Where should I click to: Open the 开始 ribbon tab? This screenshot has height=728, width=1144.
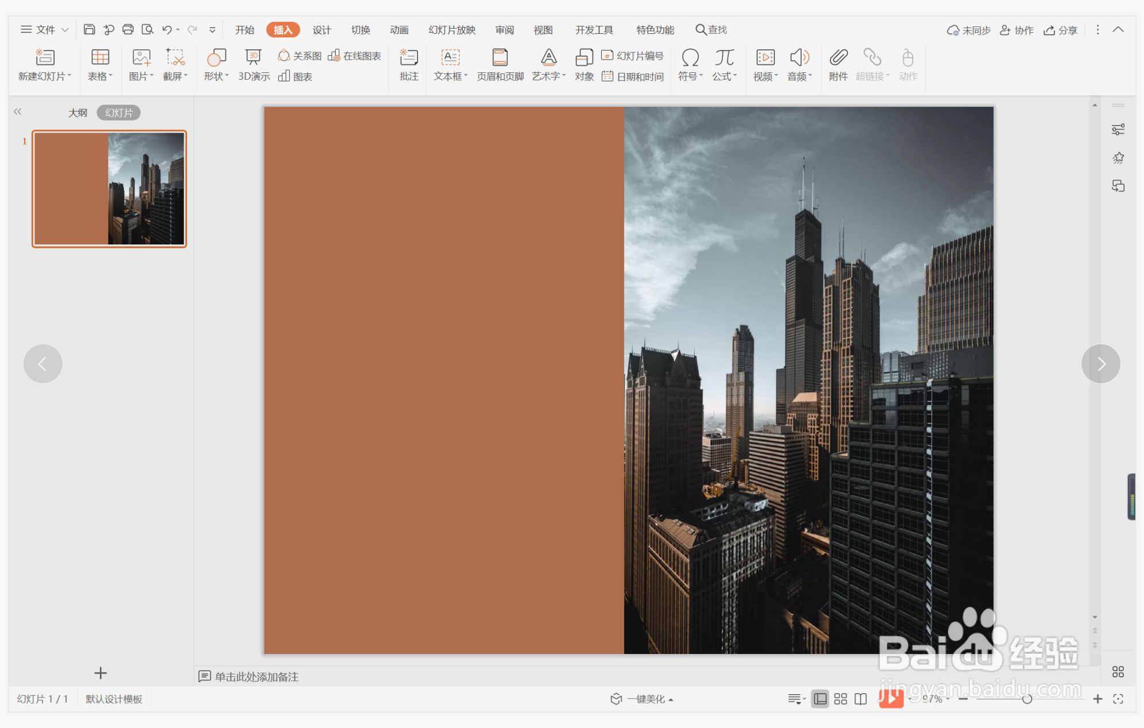pyautogui.click(x=244, y=30)
